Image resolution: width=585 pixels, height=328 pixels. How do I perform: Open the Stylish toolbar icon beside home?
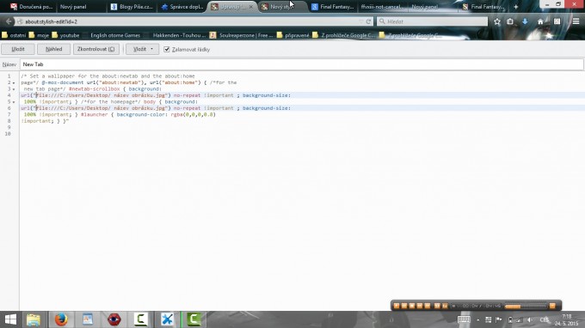pyautogui.click(x=557, y=21)
